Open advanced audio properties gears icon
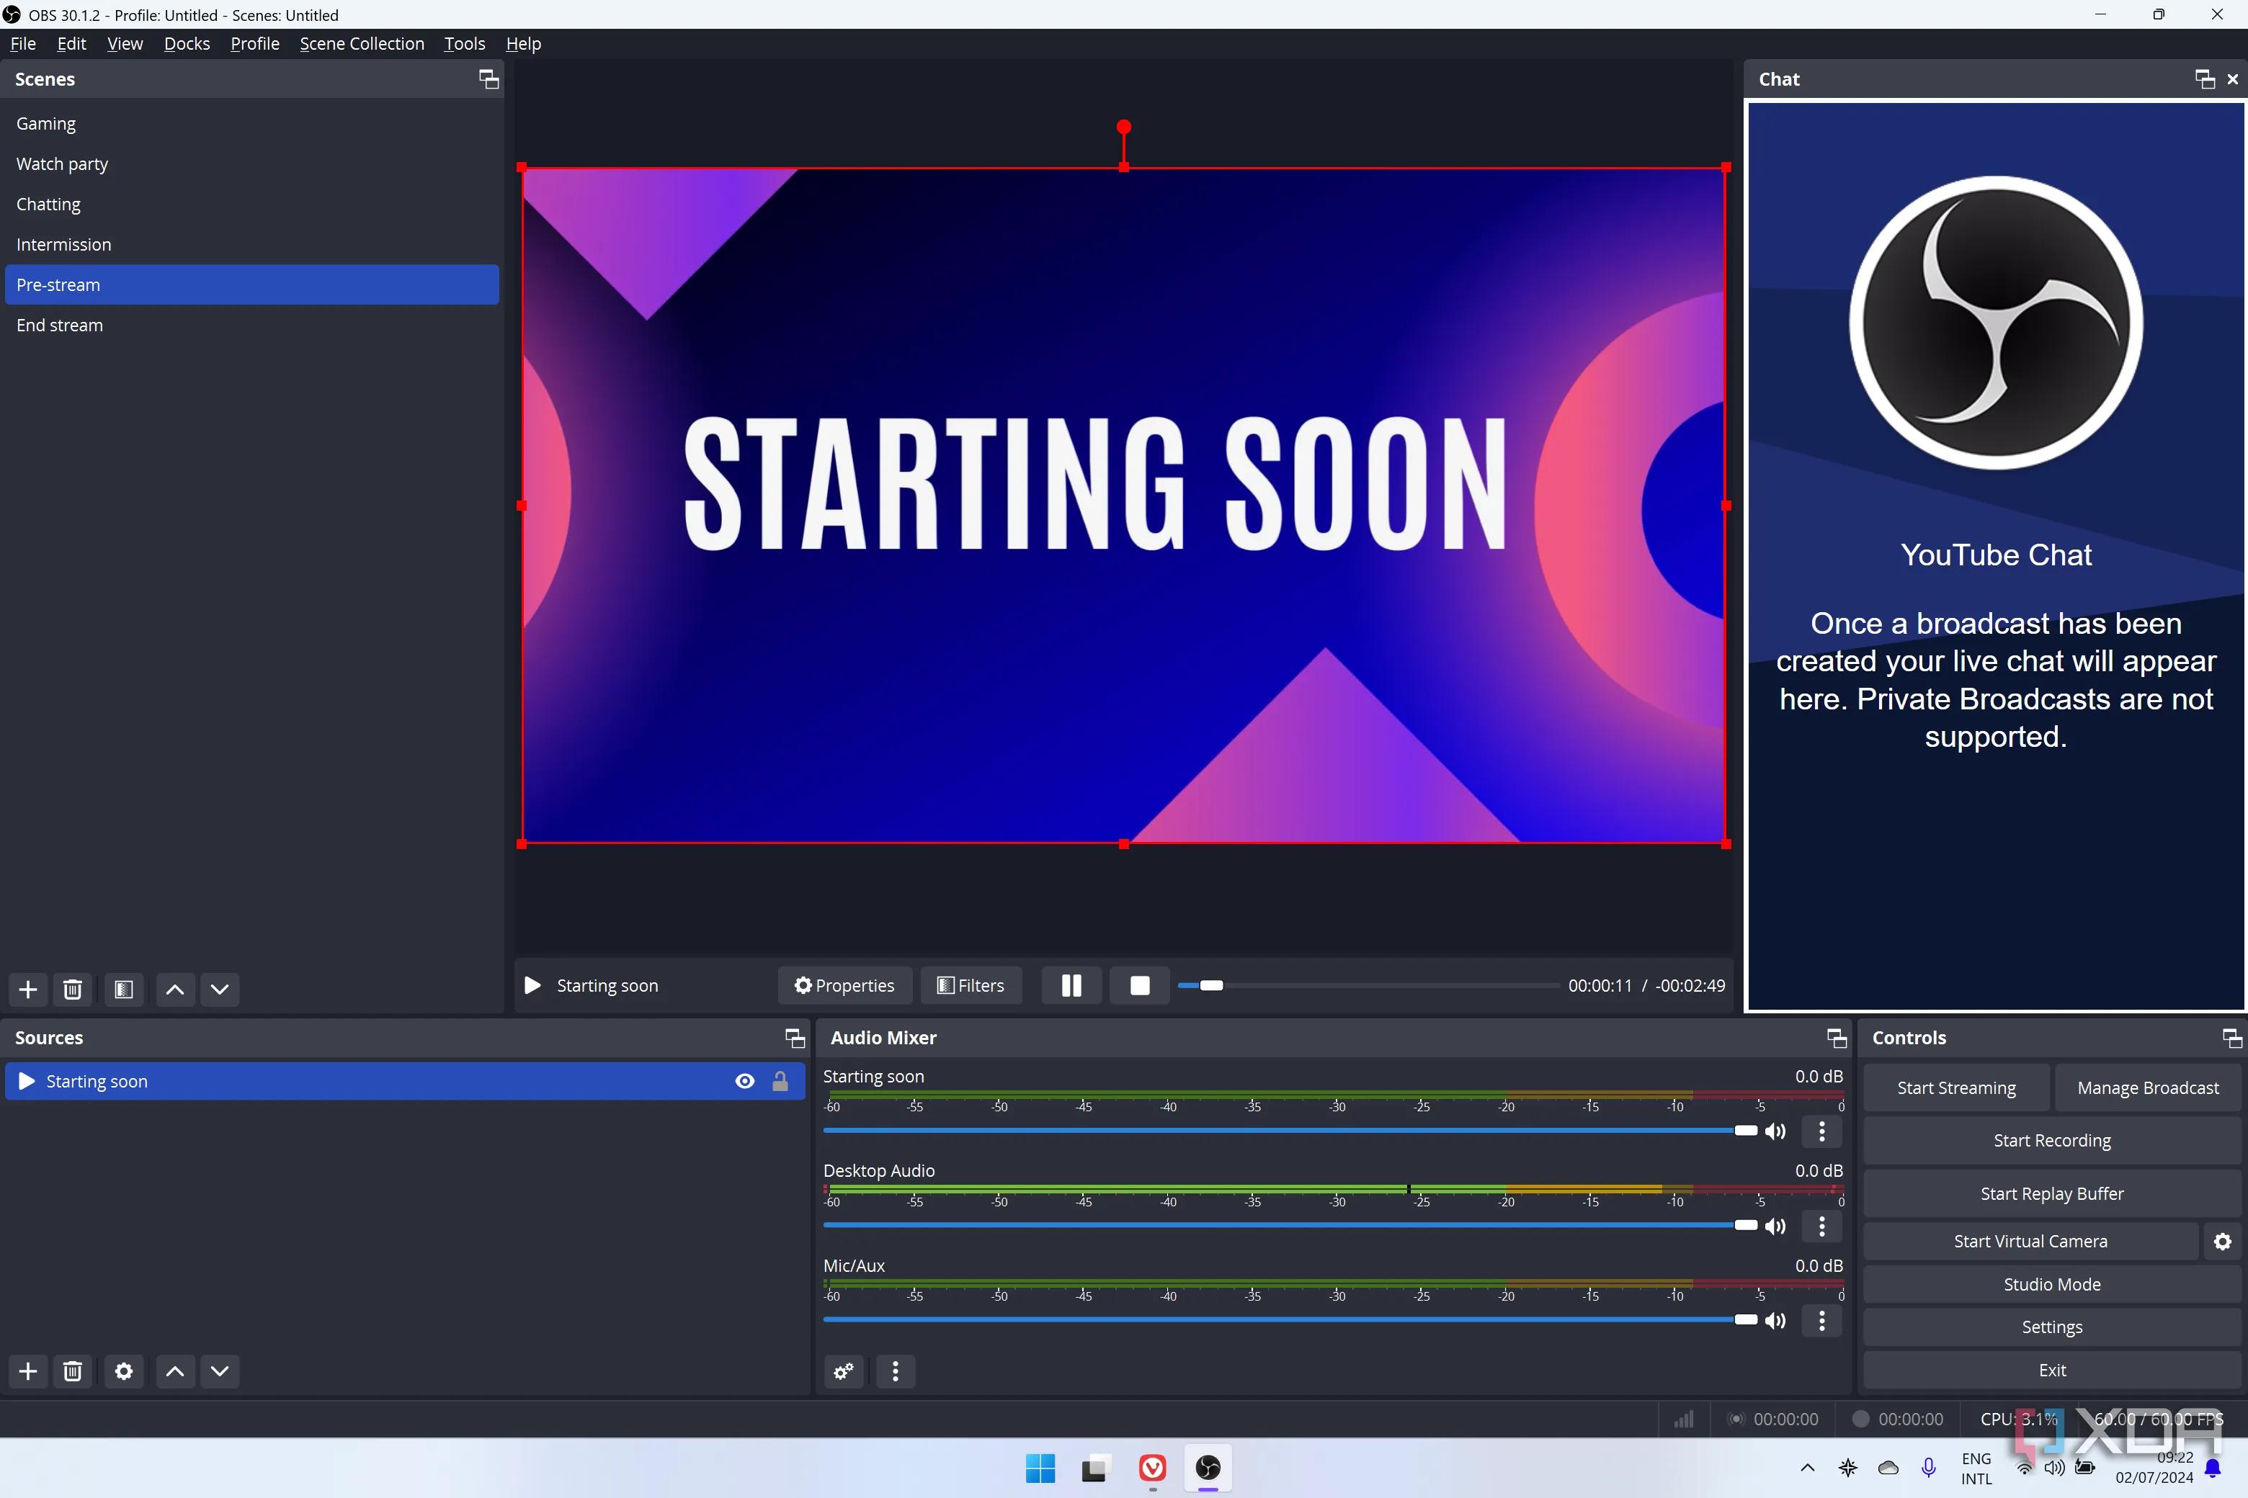2248x1498 pixels. click(x=843, y=1371)
